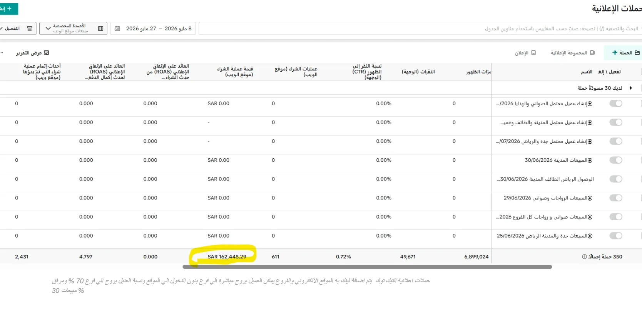Viewport: 642px width, 320px height.
Task: Toggle the المبيعات جدة والمدينة الرياض 25/06/2026 switch
Action: (x=616, y=236)
